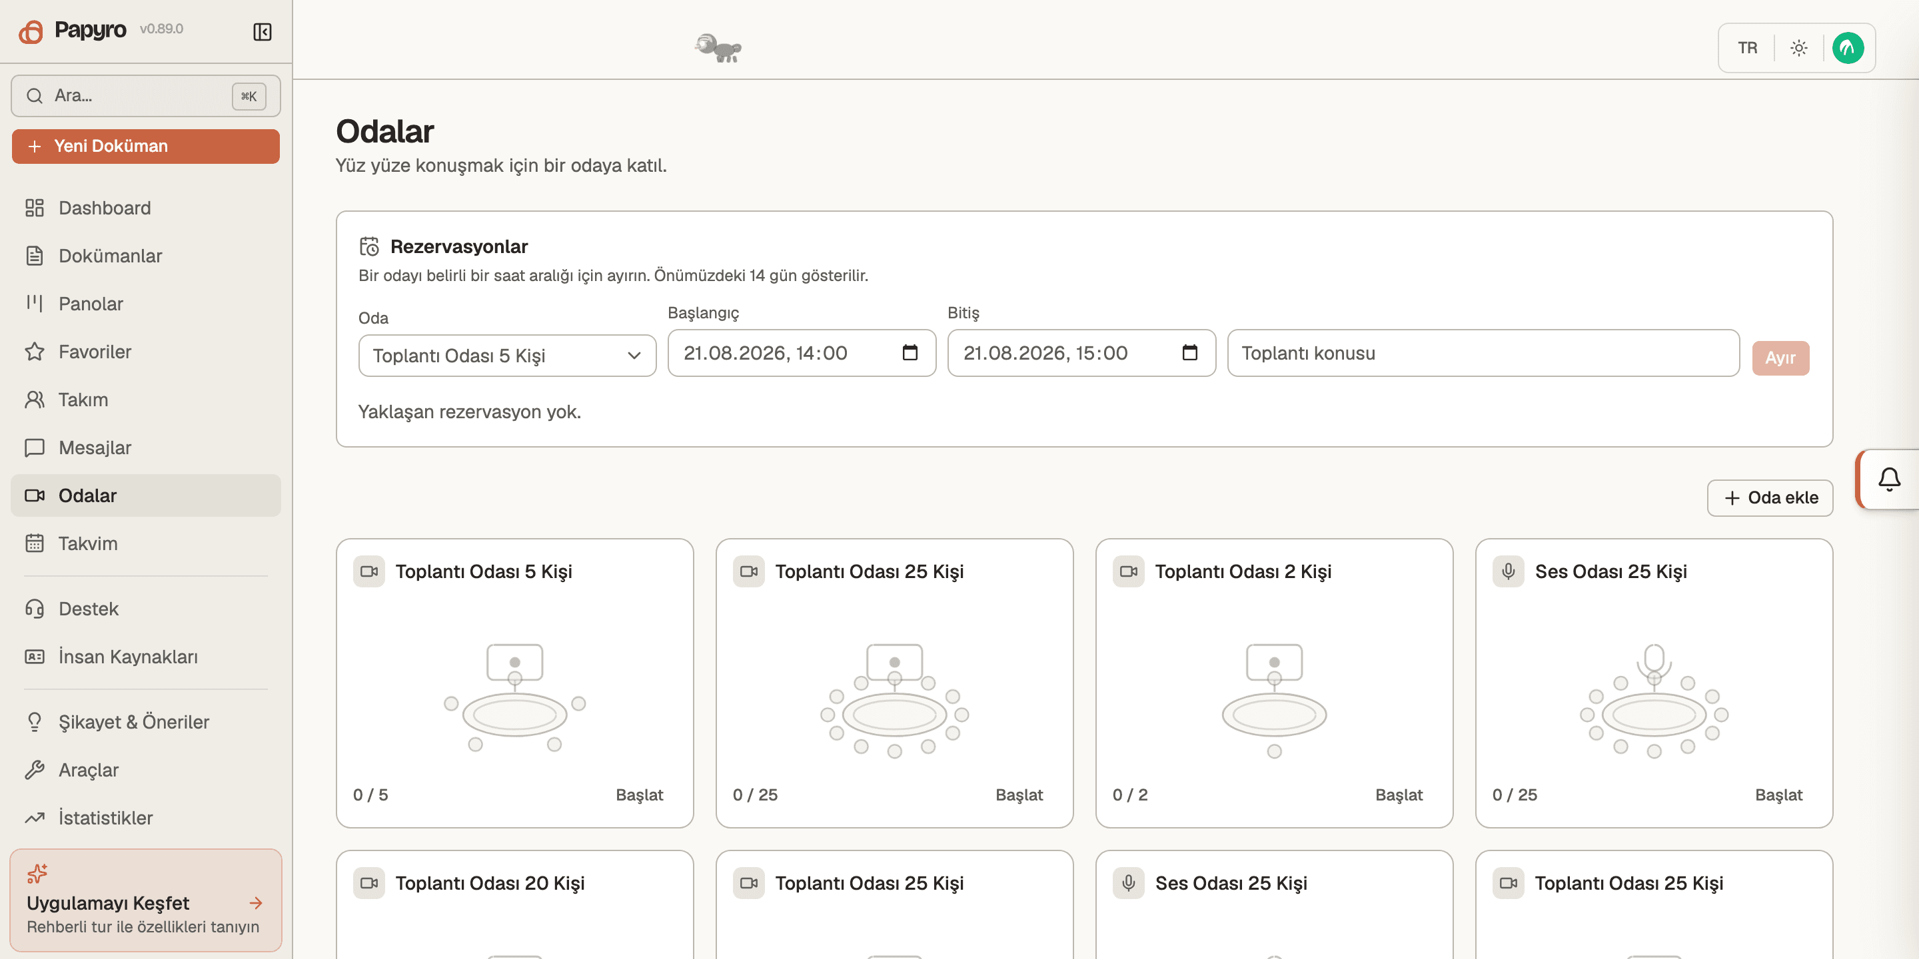1919x959 pixels.
Task: Open Takvim calendar page
Action: pyautogui.click(x=145, y=543)
